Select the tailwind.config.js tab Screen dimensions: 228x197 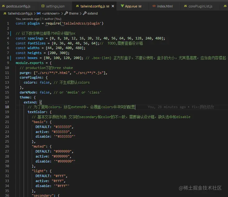point(92,6)
